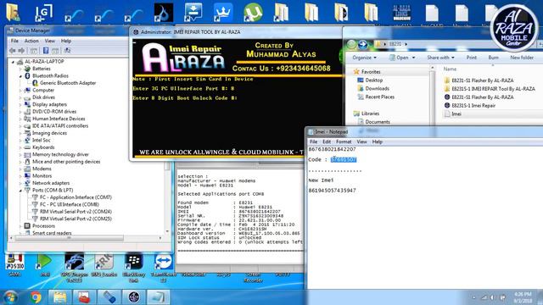Open Chrome from the taskbar
This screenshot has width=543, height=305.
(x=36, y=297)
